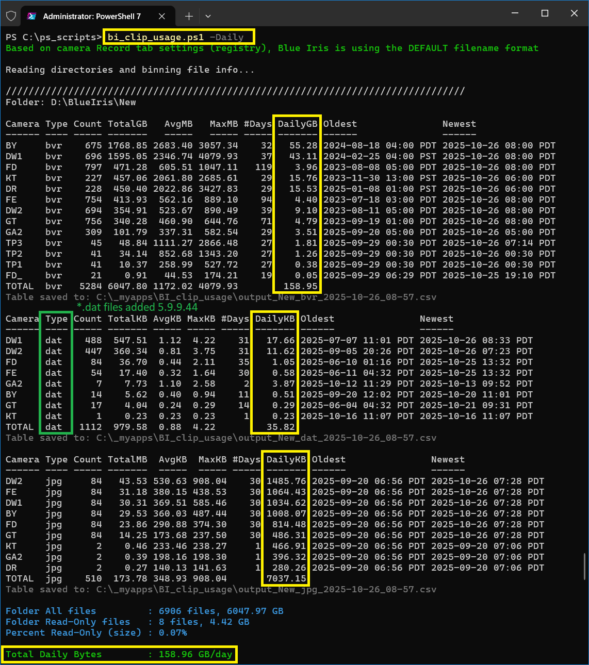
Task: Maximize the PowerShell terminal window
Action: click(545, 13)
